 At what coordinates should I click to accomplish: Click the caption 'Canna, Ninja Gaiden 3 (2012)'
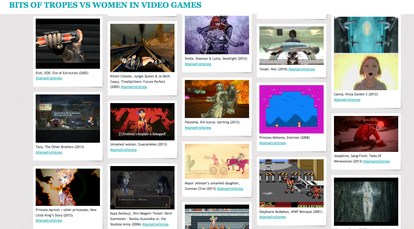click(356, 94)
